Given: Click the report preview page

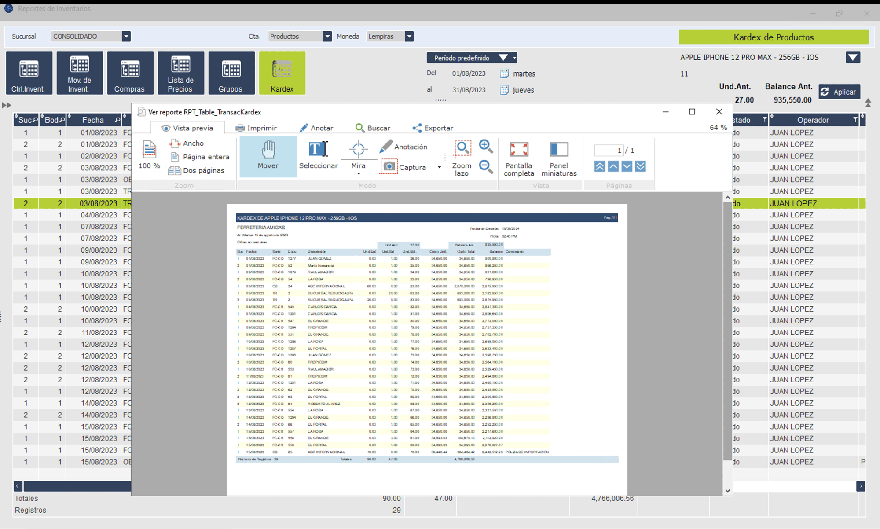Looking at the screenshot, I should point(427,350).
